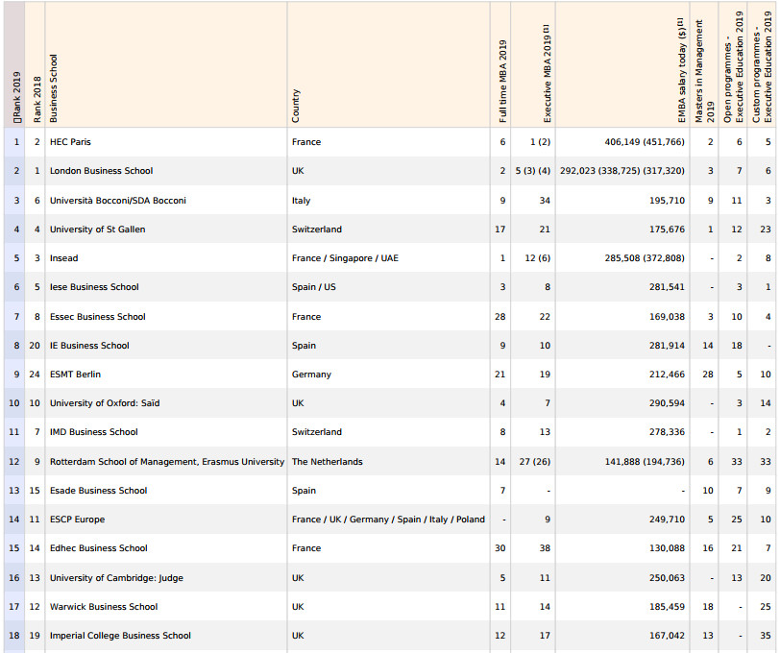Viewport: 780px width, 653px height.
Task: Click salary value 249,710
Action: point(667,520)
